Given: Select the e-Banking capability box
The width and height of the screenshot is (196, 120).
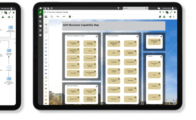Looking at the screenshot, I should pyautogui.click(x=155, y=86).
